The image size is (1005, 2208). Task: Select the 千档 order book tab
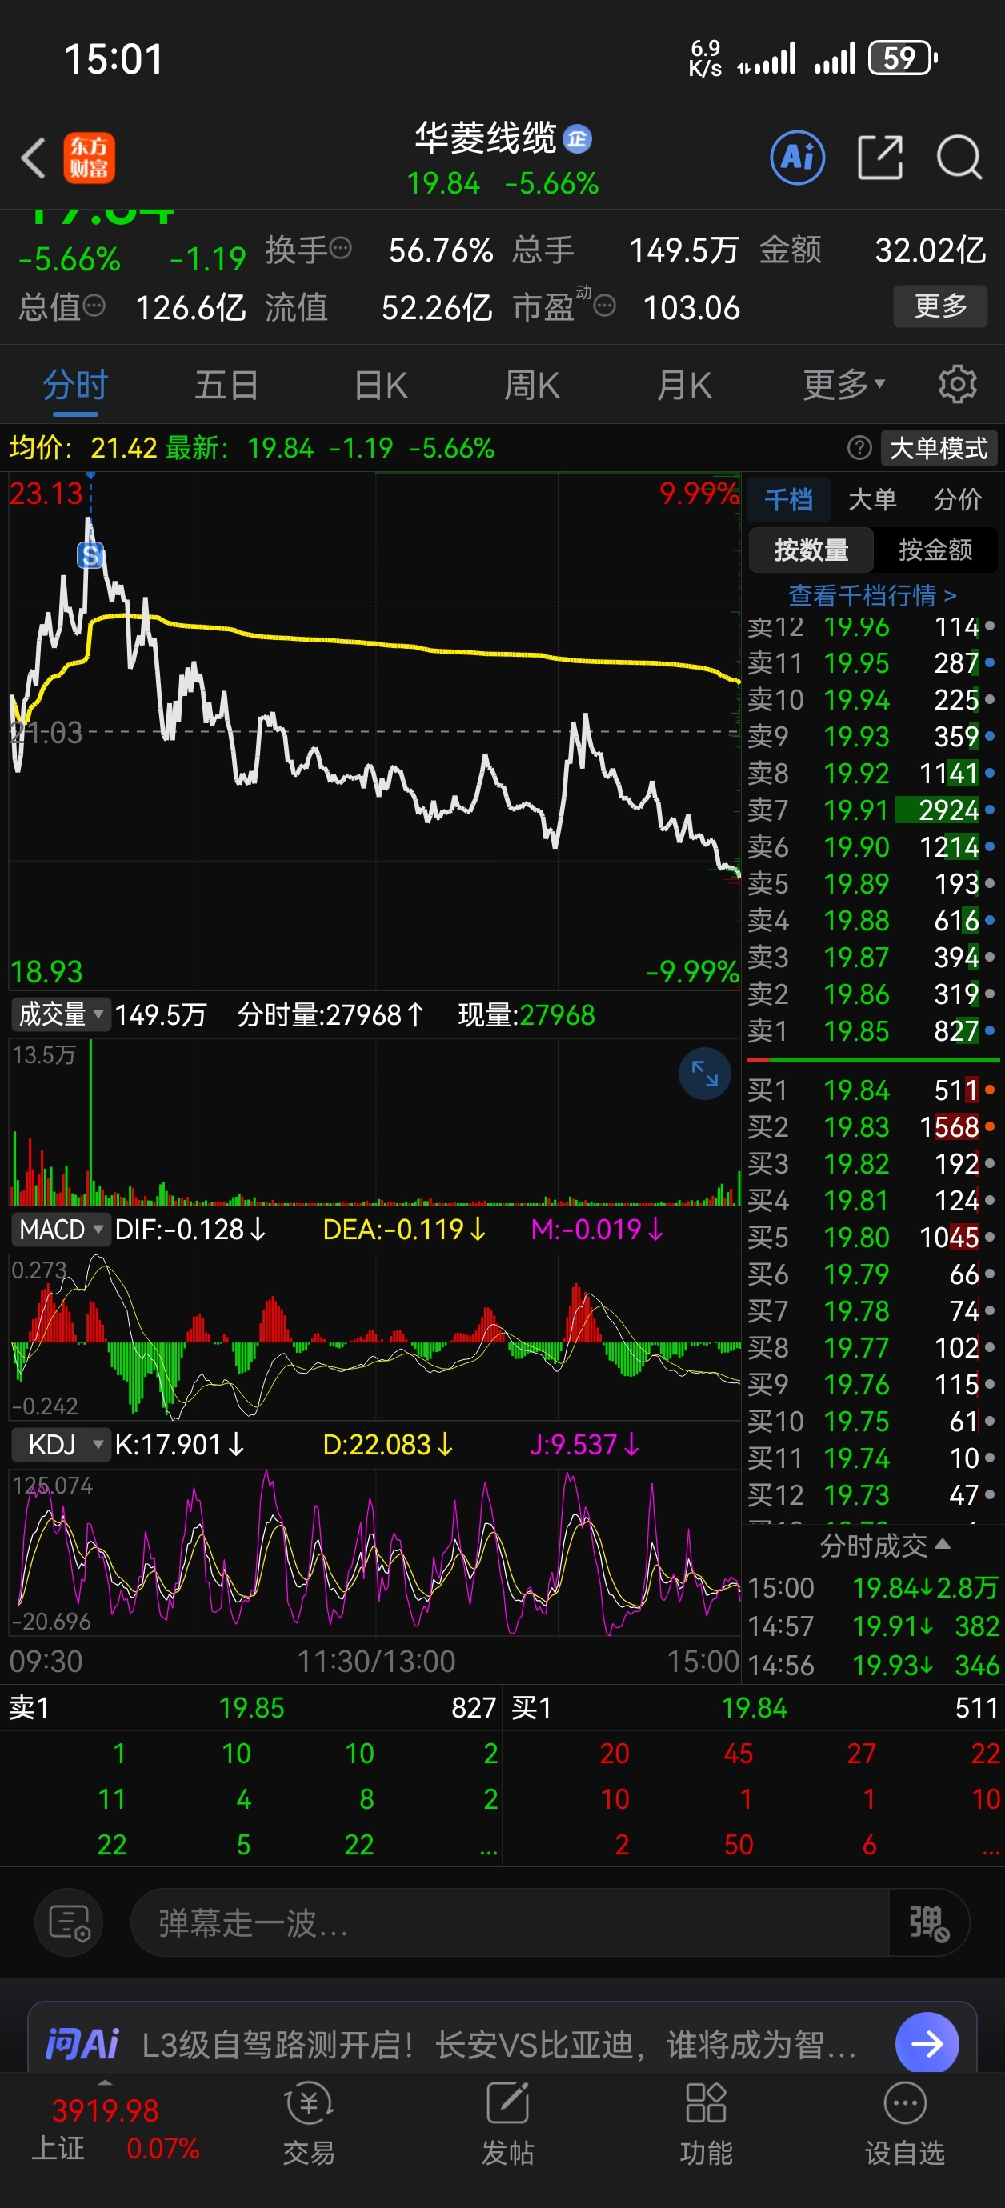coord(788,499)
